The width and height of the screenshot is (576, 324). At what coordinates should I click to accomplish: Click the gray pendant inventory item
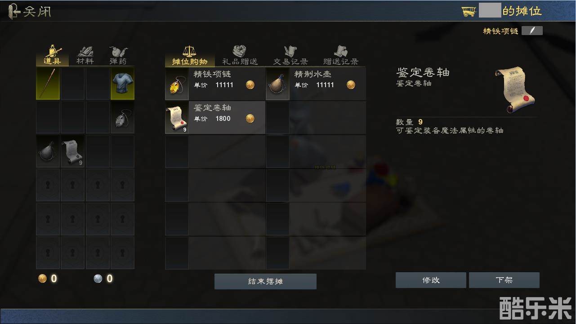[122, 117]
